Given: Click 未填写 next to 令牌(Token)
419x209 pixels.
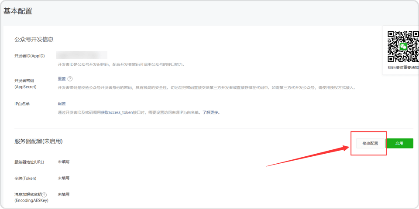Looking at the screenshot, I should [x=64, y=178].
